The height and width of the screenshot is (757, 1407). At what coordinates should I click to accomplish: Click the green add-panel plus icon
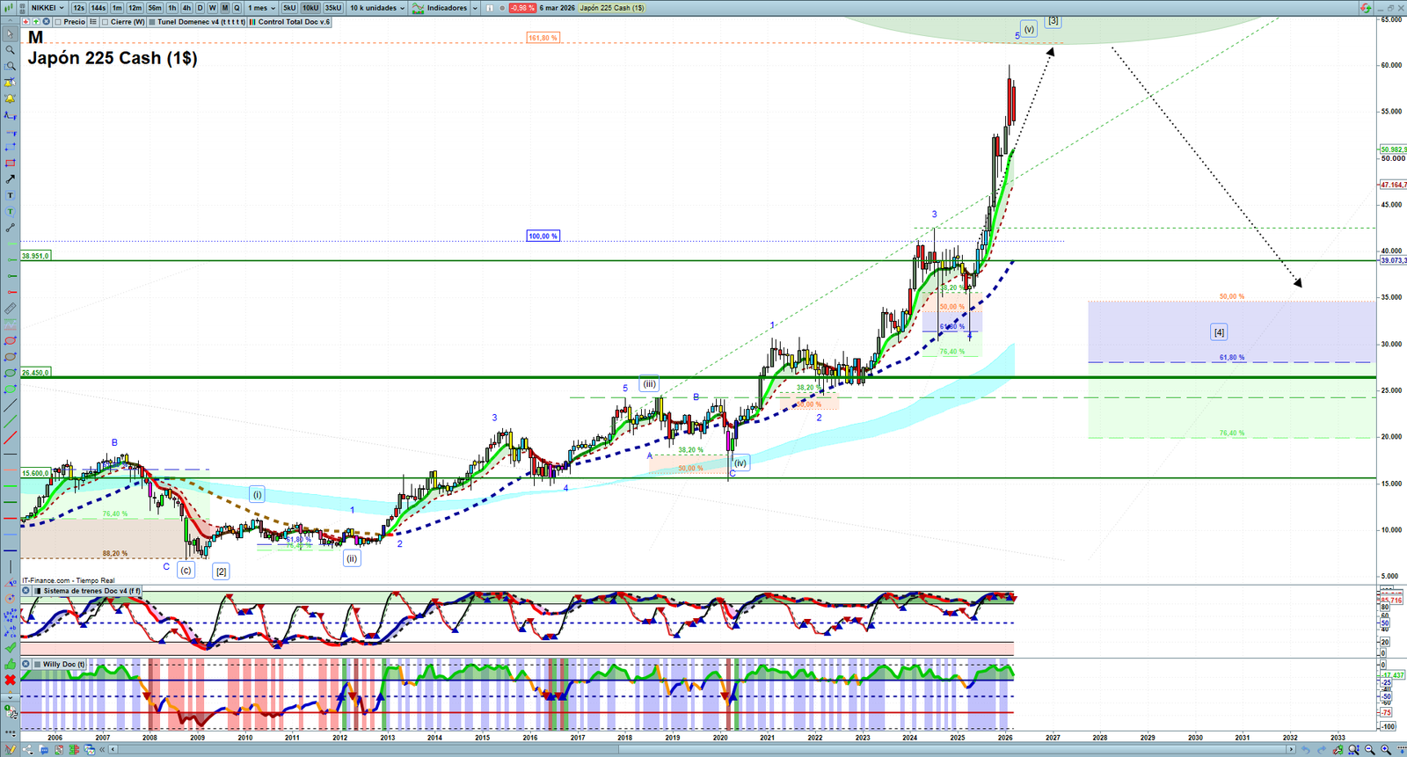[x=36, y=22]
